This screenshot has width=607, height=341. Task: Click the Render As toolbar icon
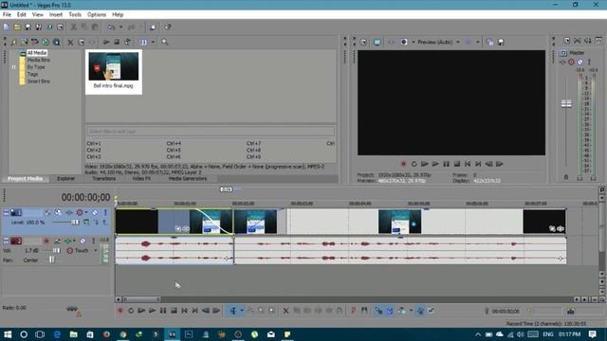pyautogui.click(x=49, y=27)
